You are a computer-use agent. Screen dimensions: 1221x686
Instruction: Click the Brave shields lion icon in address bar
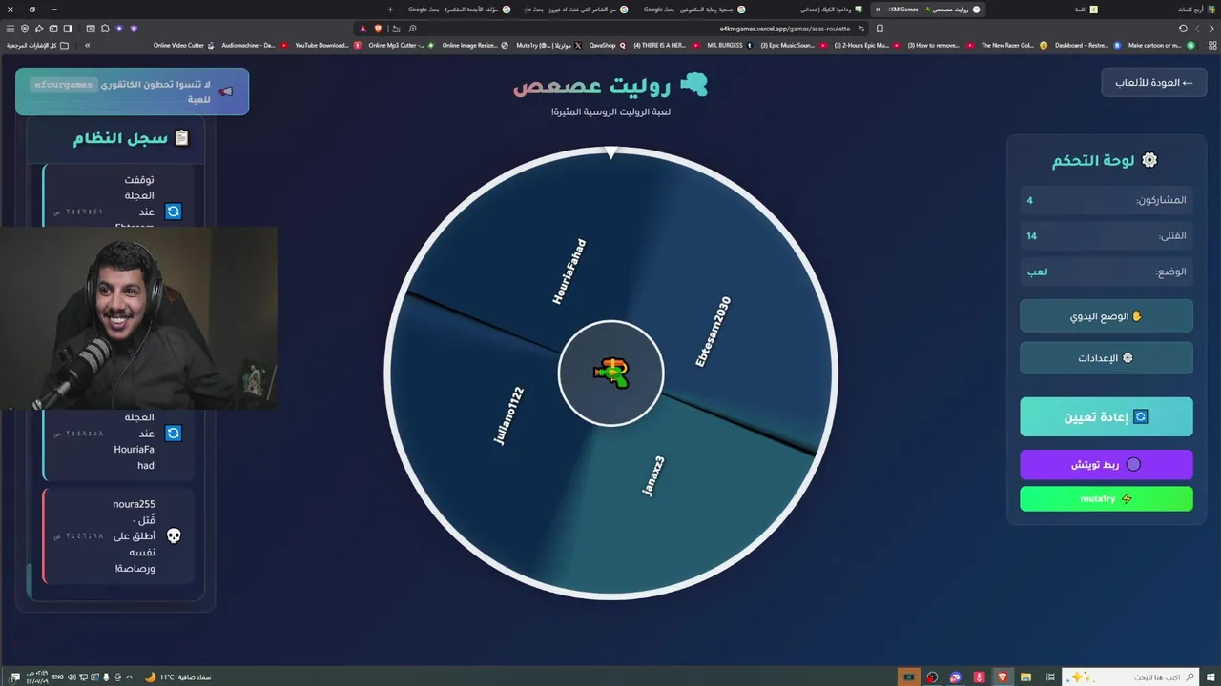click(x=378, y=29)
